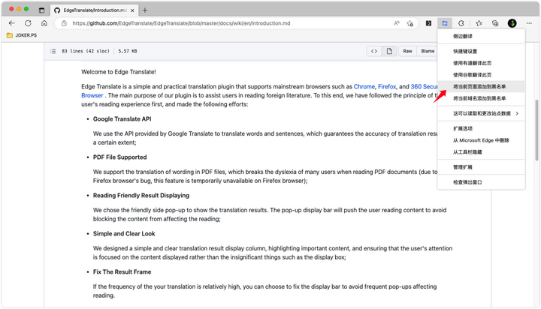
Task: Choose 使用有道翻译此页
Action: [481, 63]
